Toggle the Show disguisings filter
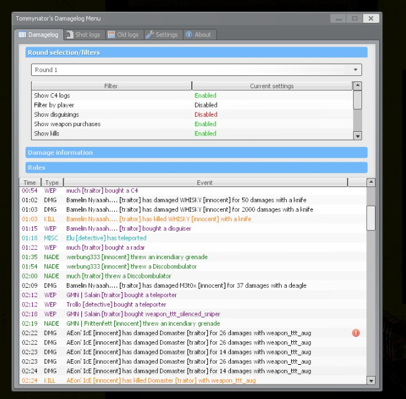 pos(192,114)
